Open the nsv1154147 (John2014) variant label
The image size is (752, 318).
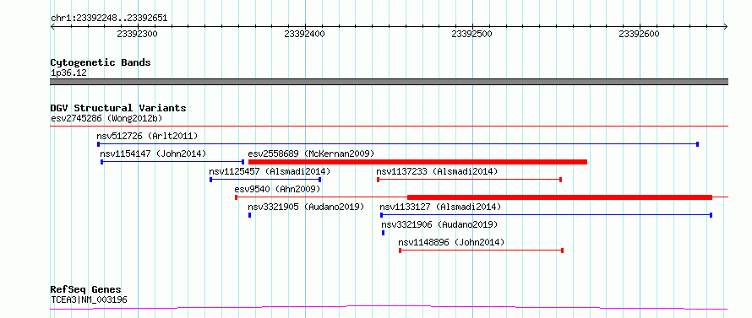pos(152,154)
